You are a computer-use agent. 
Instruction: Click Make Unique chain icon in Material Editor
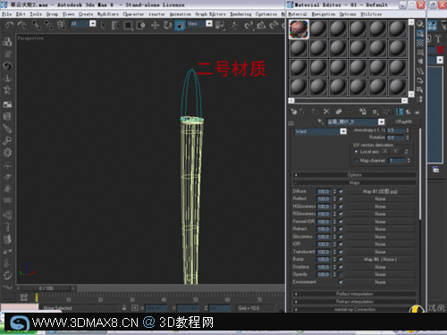339,112
